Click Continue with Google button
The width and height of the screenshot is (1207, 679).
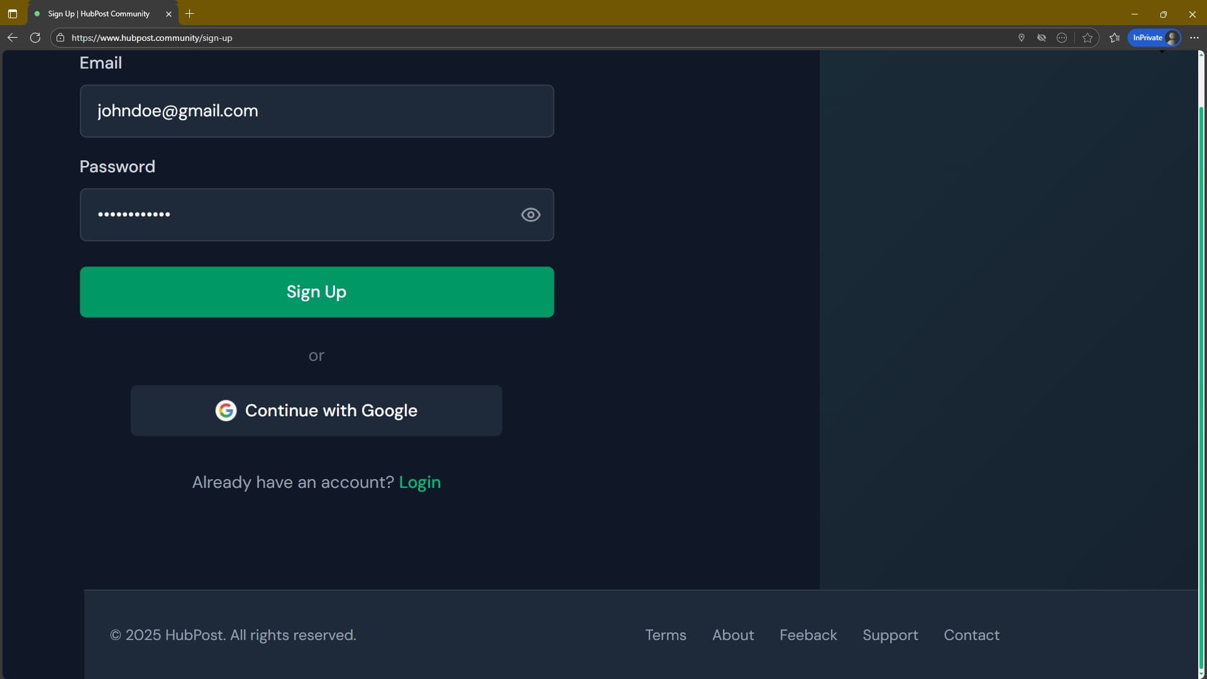(316, 411)
